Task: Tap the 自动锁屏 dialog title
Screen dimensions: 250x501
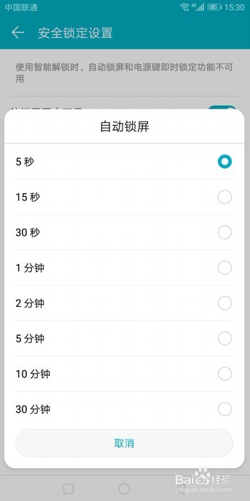Action: pos(124,127)
